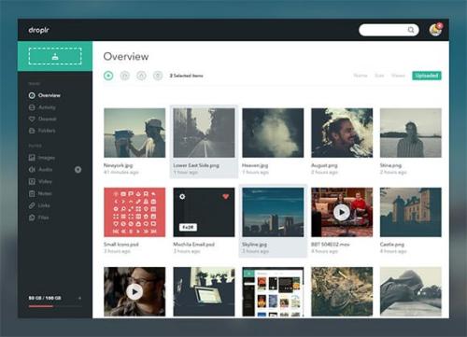
Task: Click the droplr logo
Action: pyautogui.click(x=38, y=30)
